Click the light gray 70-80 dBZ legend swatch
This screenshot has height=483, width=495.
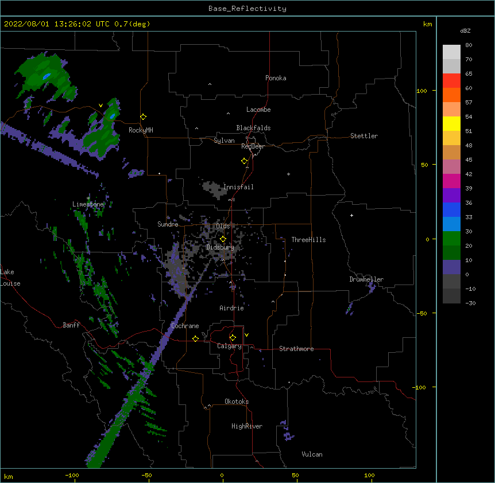point(451,52)
